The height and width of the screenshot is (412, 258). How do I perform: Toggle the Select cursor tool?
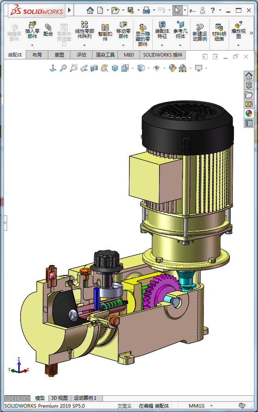(177, 10)
